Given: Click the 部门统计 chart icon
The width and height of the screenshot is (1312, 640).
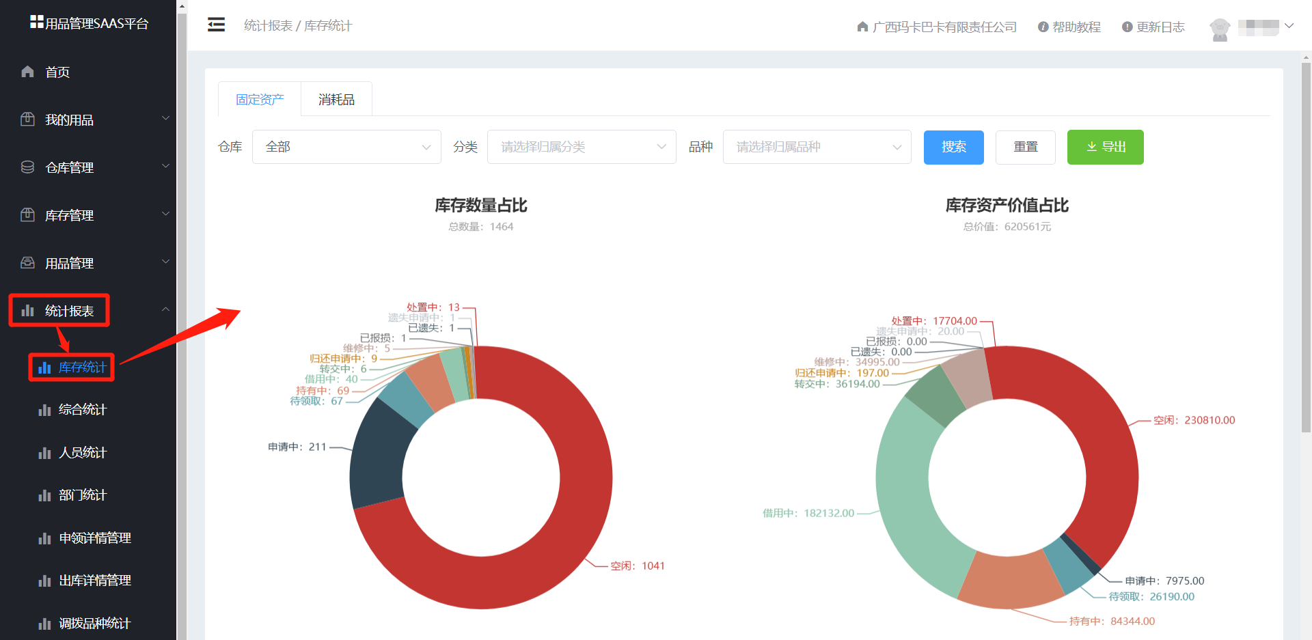Looking at the screenshot, I should [44, 495].
